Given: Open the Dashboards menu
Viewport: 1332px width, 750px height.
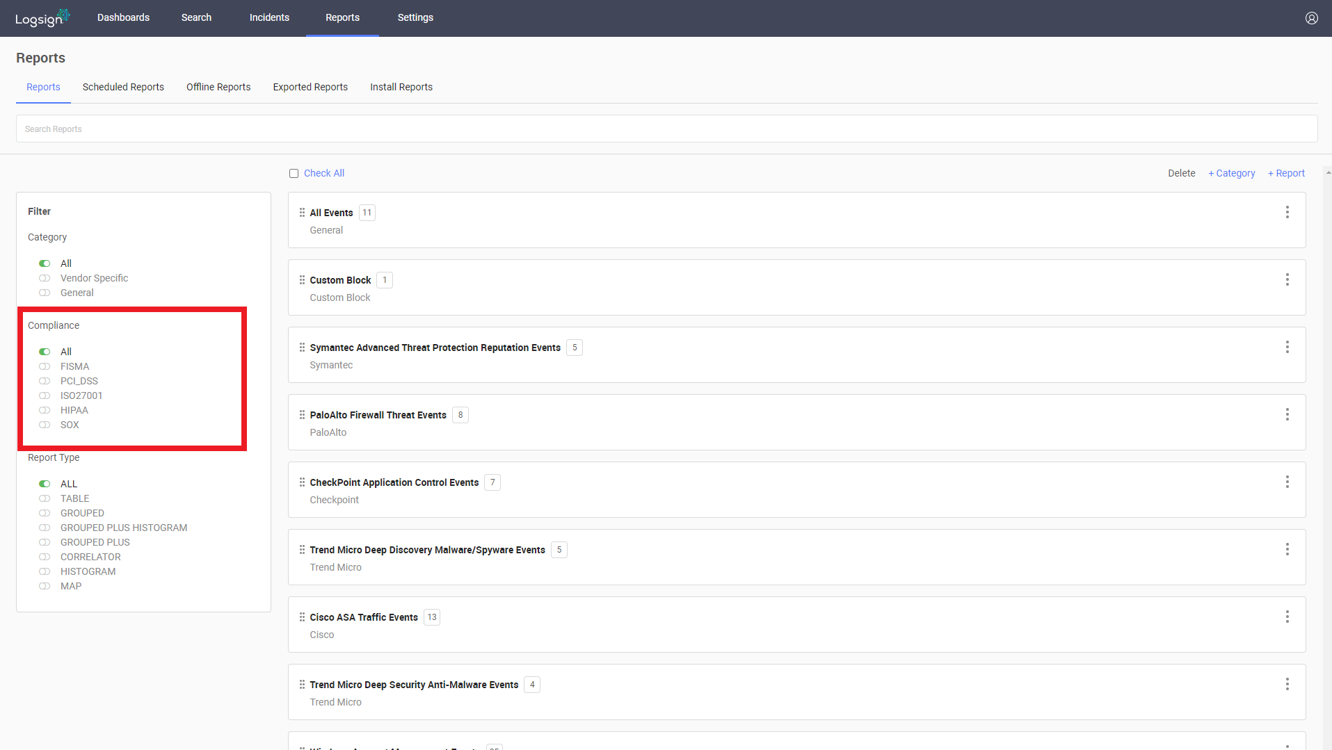Looking at the screenshot, I should pos(123,17).
